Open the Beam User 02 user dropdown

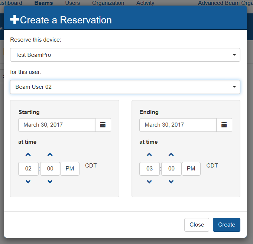click(125, 87)
